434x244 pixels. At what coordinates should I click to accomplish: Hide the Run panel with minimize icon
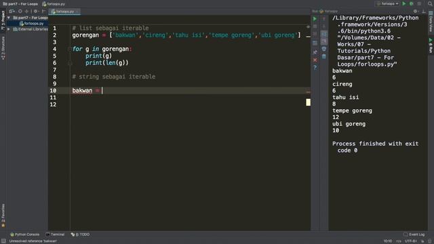point(424,12)
